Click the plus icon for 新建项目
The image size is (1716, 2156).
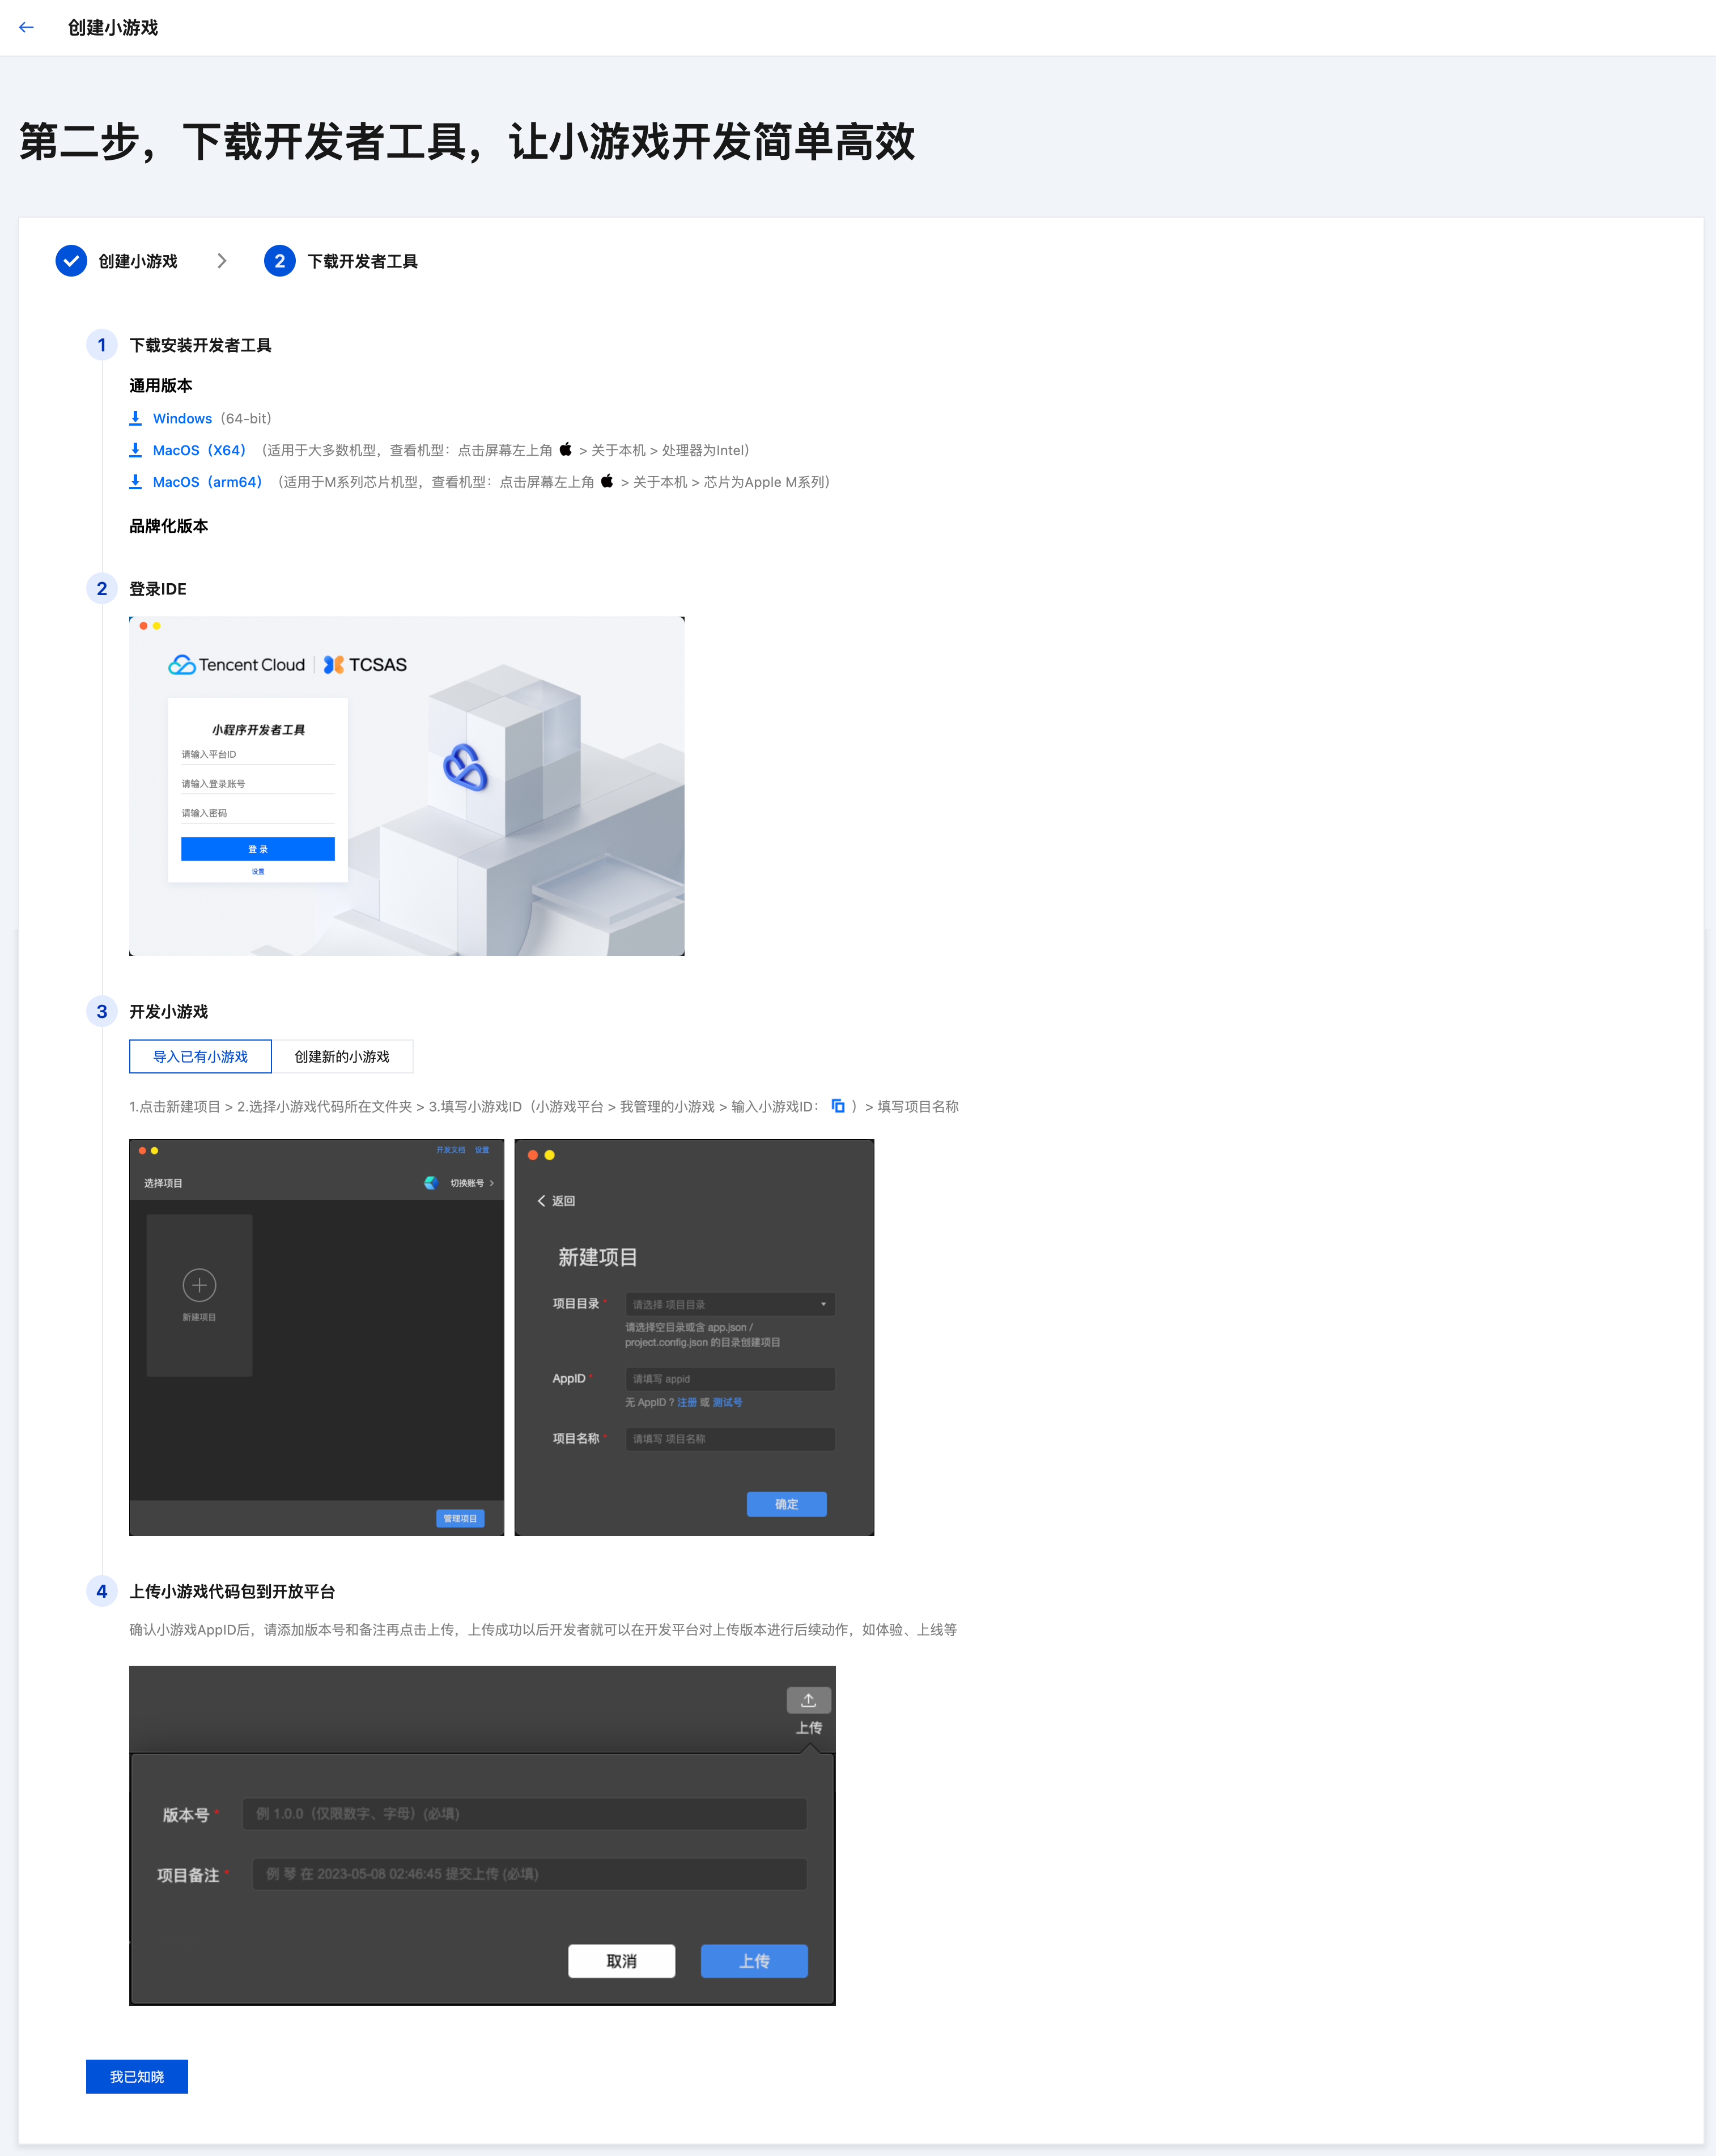tap(199, 1285)
